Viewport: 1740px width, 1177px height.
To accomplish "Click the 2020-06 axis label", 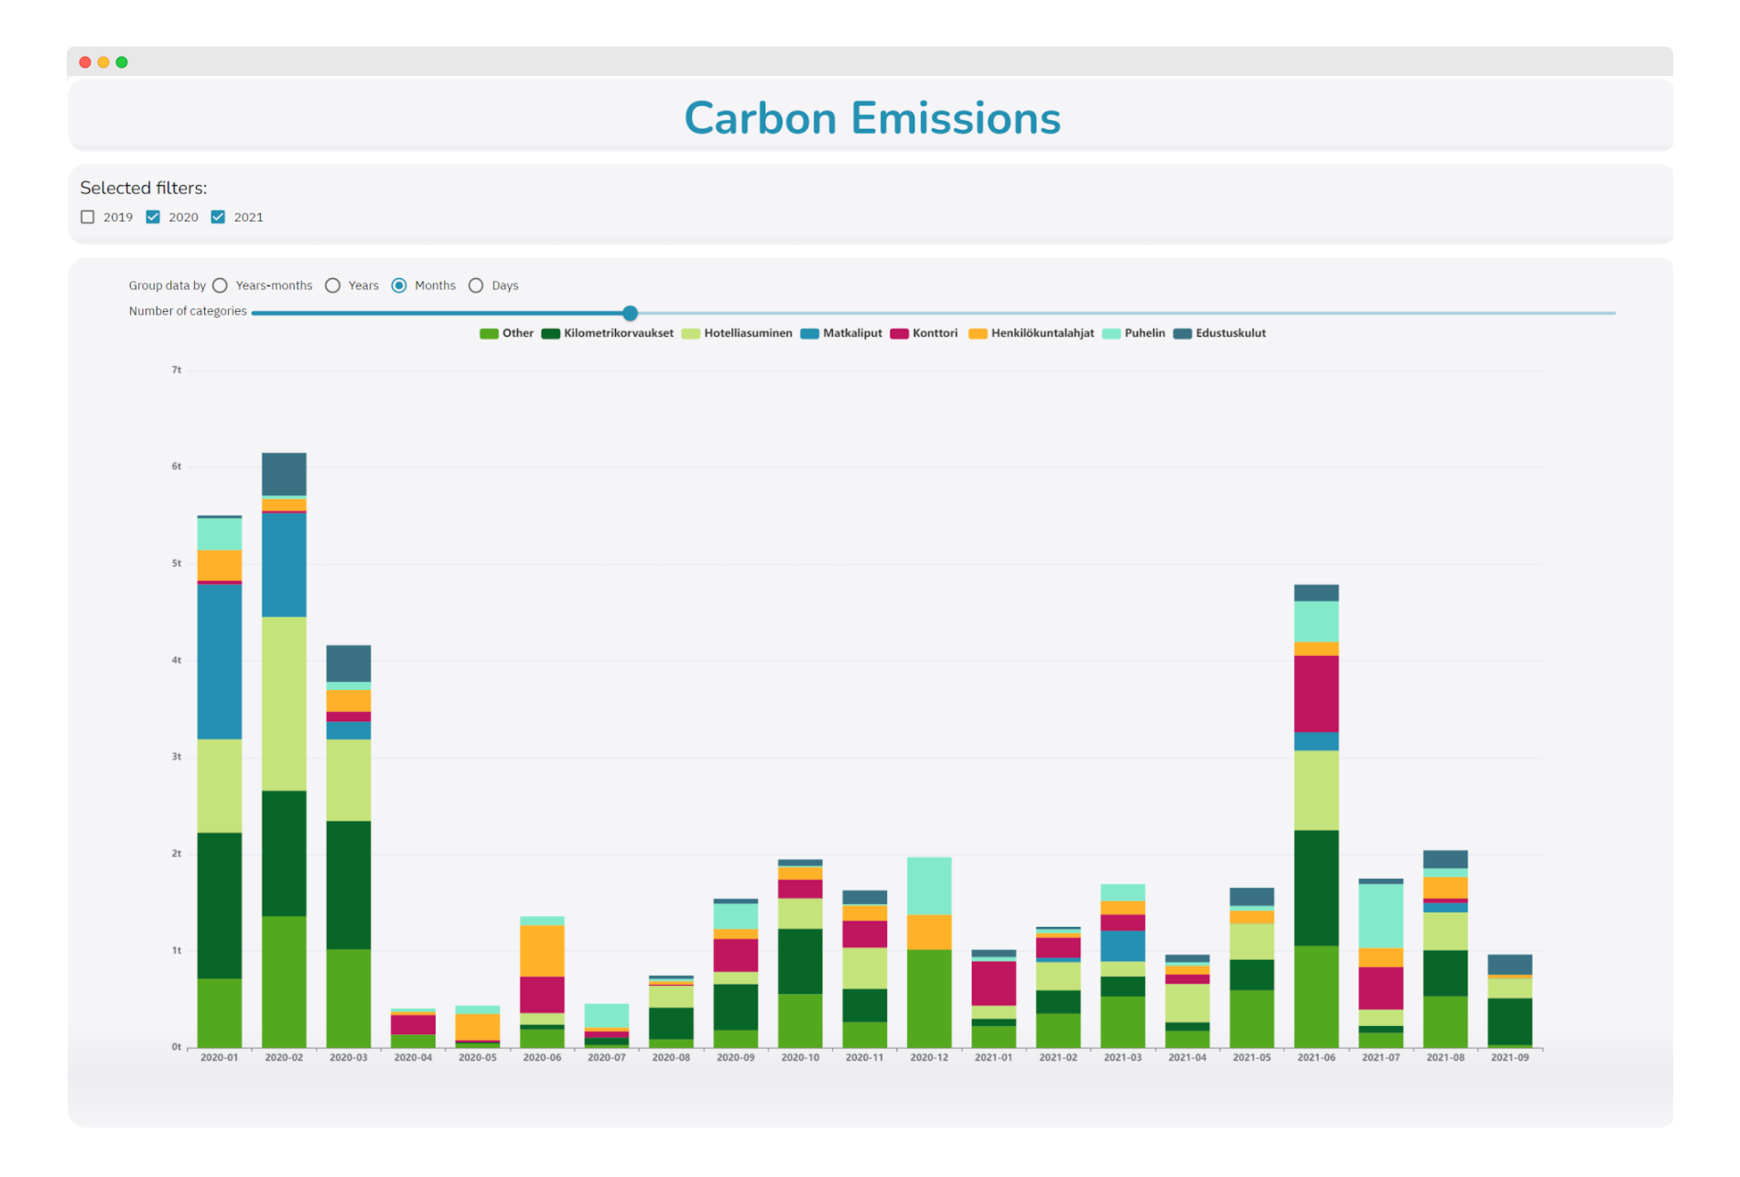I will point(542,1058).
